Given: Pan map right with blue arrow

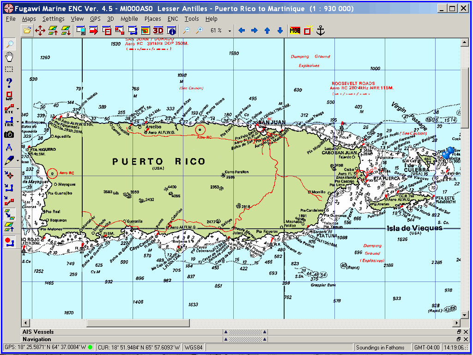Looking at the screenshot, I should (x=255, y=30).
